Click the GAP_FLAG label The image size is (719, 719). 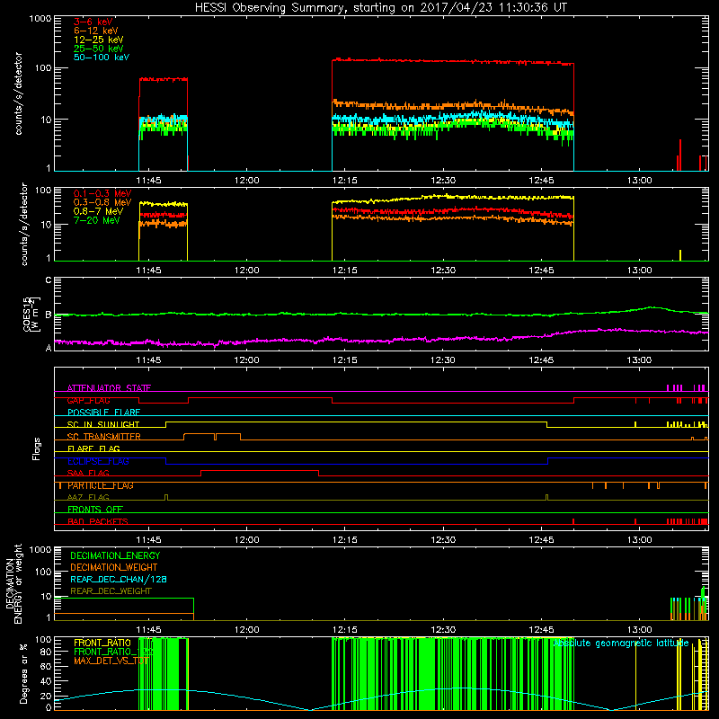pos(88,400)
